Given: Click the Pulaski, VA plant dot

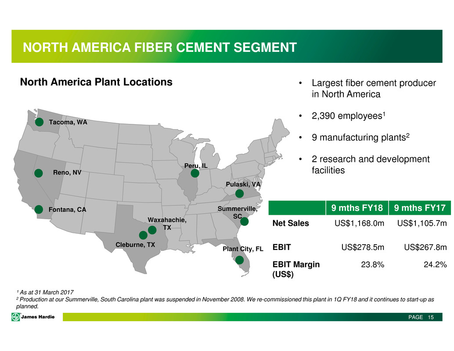Looking at the screenshot, I should 239,193.
